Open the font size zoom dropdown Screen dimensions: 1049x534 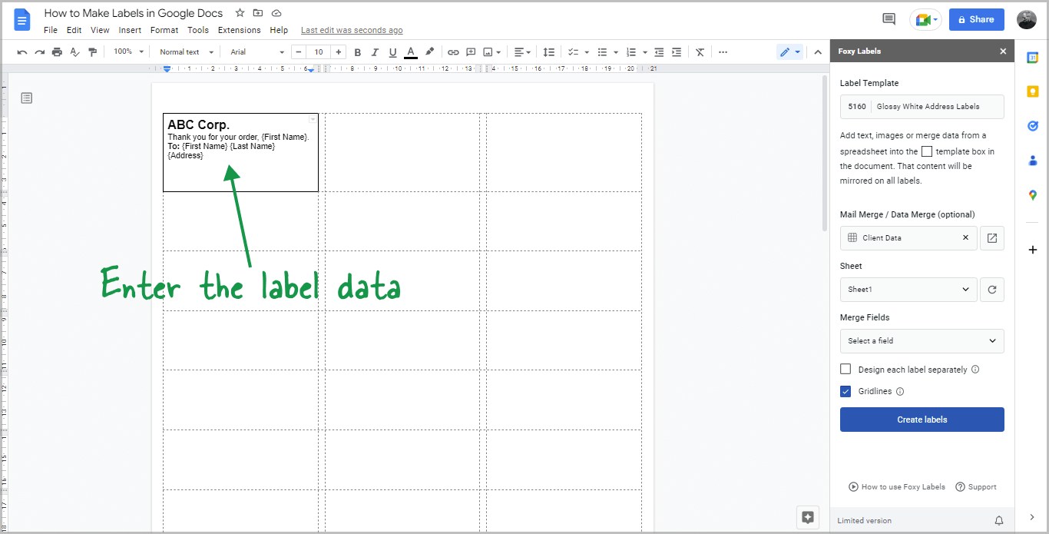point(127,51)
